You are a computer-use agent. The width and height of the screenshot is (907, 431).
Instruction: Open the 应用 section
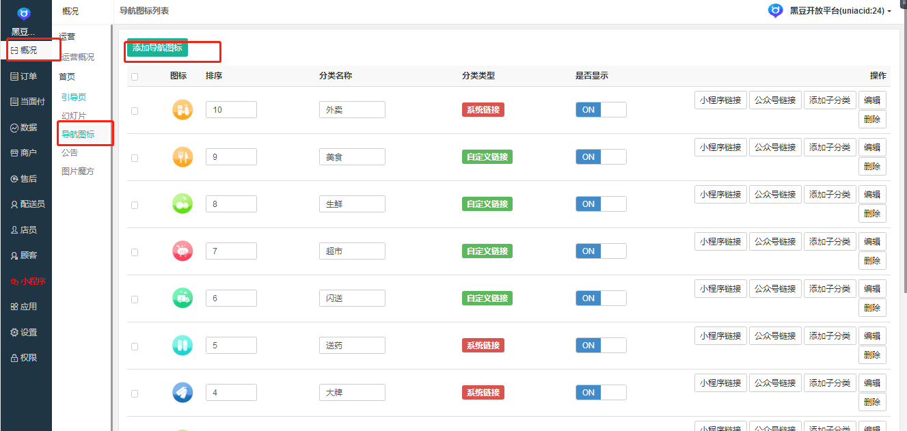click(24, 307)
